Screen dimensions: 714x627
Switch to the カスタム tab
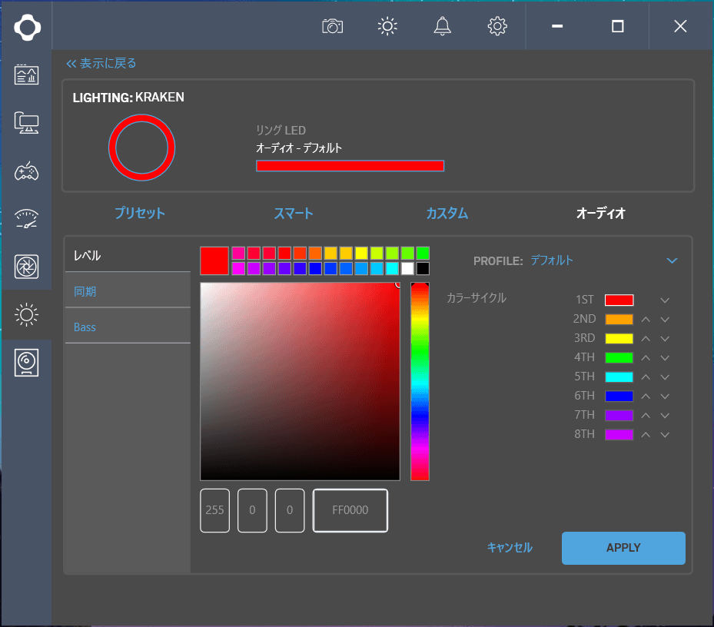(x=447, y=213)
